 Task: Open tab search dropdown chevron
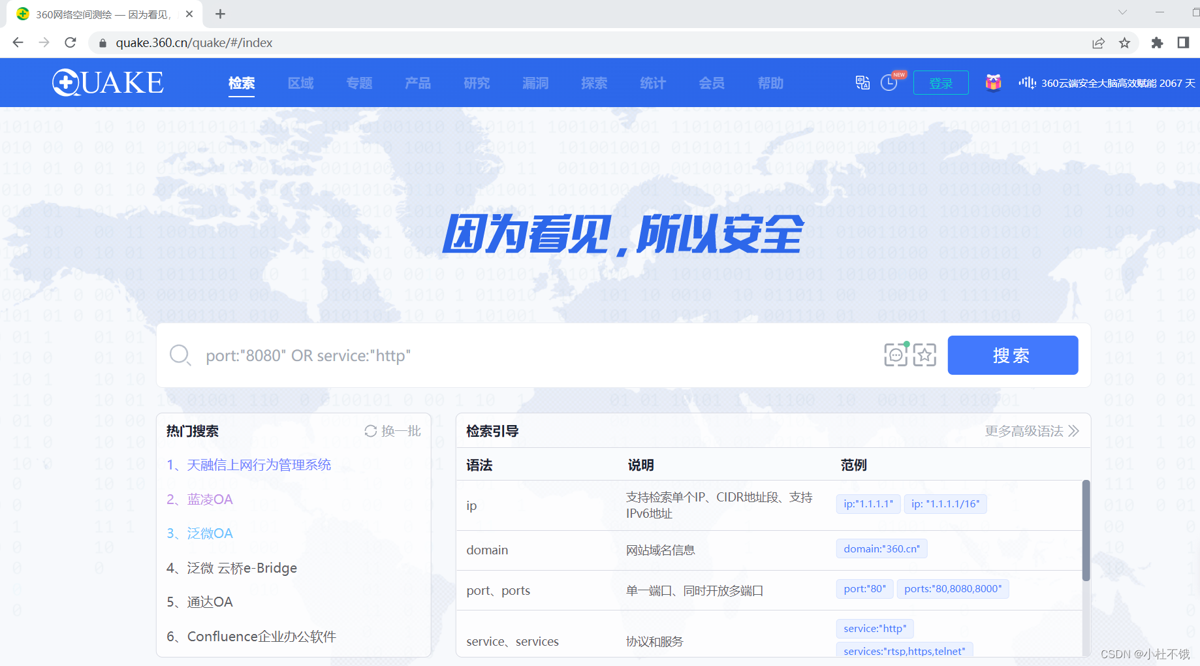pyautogui.click(x=1122, y=12)
